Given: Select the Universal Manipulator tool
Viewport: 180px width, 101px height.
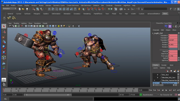Looking at the screenshot, I should pyautogui.click(x=4, y=58).
